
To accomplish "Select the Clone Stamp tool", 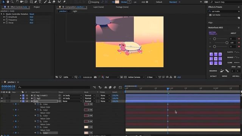I will point(50,2).
